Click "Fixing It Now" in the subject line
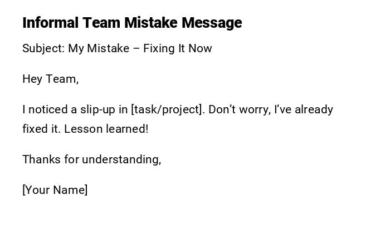Viewport: 390px width, 225px height. click(x=178, y=48)
